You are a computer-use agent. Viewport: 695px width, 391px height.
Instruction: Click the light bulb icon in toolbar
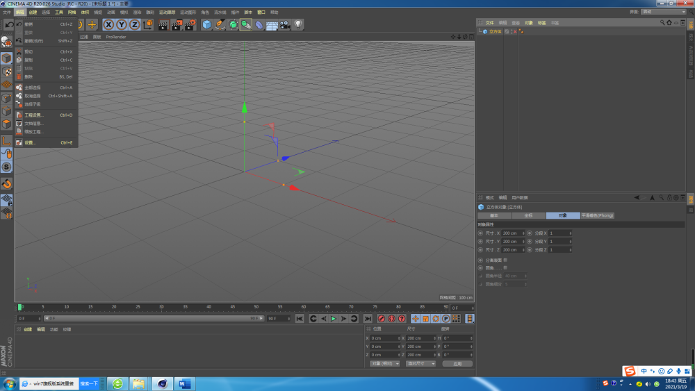click(298, 25)
